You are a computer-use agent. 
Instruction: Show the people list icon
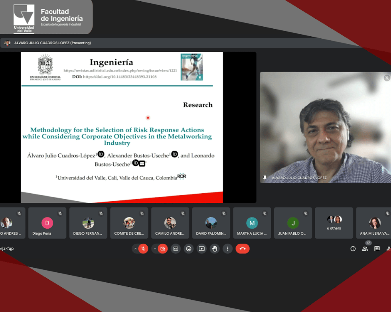click(365, 249)
